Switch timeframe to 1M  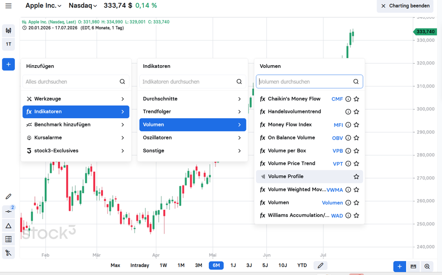181,265
